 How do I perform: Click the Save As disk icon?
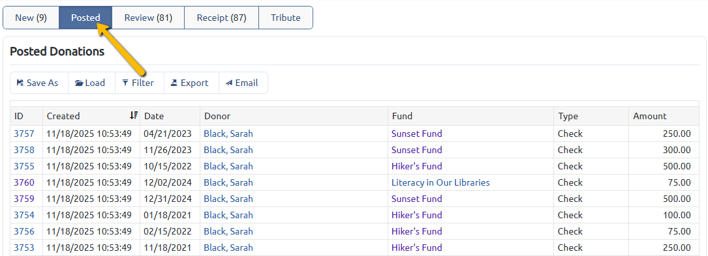pyautogui.click(x=20, y=83)
